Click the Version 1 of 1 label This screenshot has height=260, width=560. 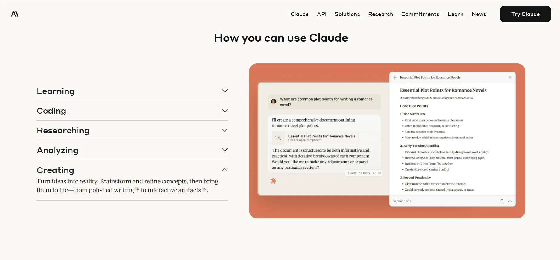(x=402, y=201)
